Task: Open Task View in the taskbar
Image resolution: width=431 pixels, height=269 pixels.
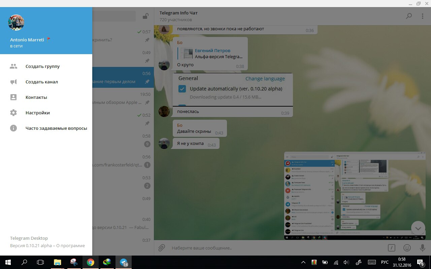Action: 40,262
